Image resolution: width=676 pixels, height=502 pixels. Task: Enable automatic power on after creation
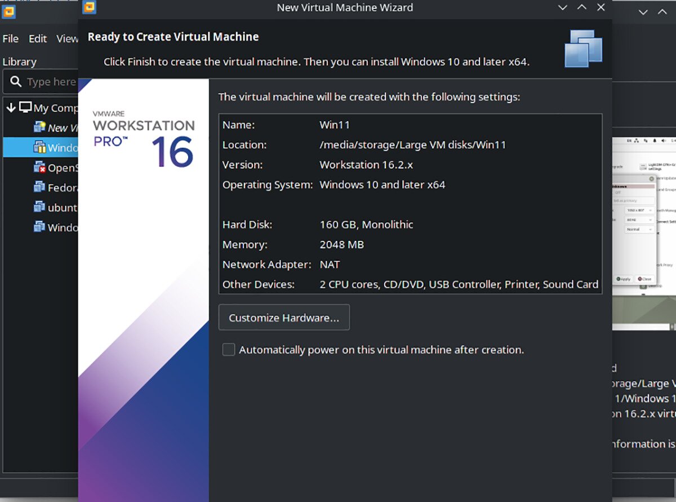pyautogui.click(x=228, y=350)
